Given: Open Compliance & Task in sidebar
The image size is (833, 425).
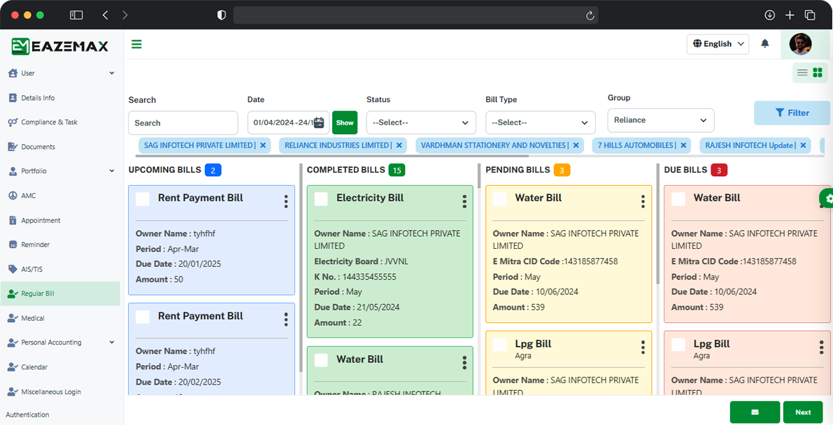Looking at the screenshot, I should click(x=60, y=122).
